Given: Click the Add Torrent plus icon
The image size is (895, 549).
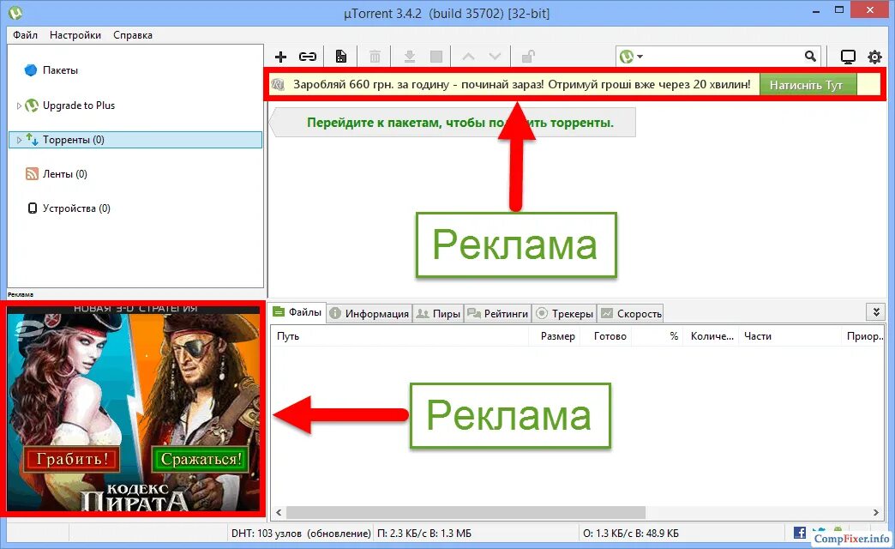Looking at the screenshot, I should coord(280,57).
